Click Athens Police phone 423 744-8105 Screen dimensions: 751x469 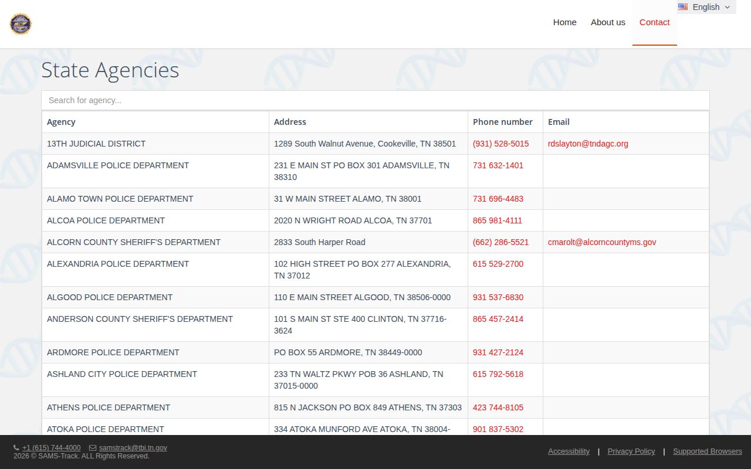498,407
